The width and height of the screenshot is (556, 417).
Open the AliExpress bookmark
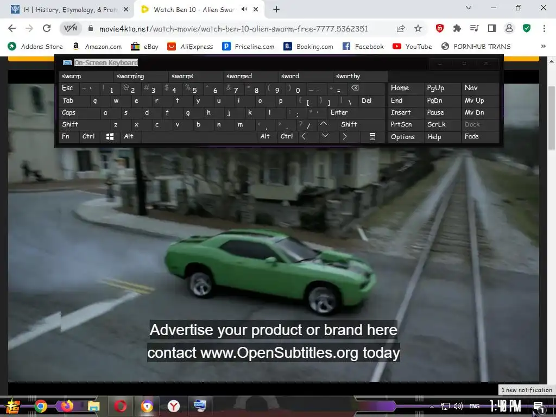(190, 47)
